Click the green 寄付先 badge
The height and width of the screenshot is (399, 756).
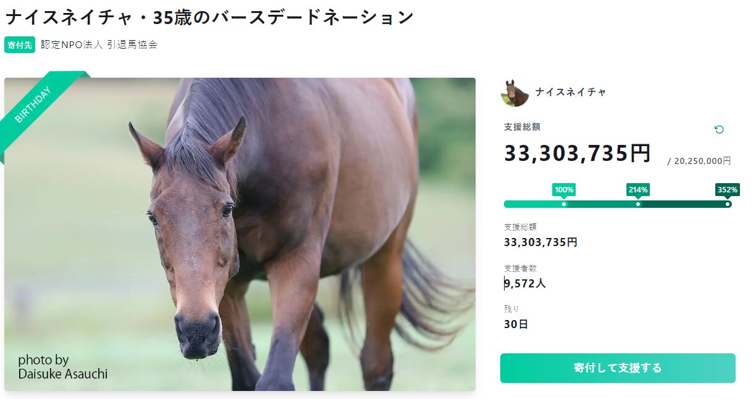click(x=20, y=45)
